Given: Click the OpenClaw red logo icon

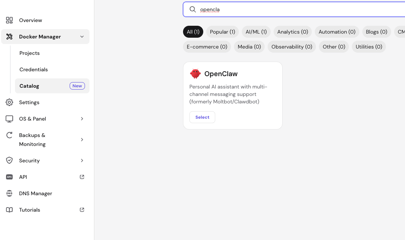Looking at the screenshot, I should [195, 74].
